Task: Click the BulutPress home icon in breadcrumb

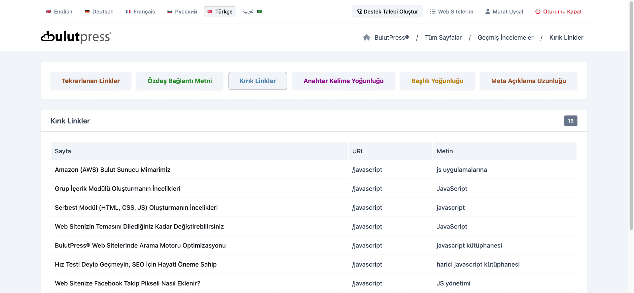Action: click(367, 38)
